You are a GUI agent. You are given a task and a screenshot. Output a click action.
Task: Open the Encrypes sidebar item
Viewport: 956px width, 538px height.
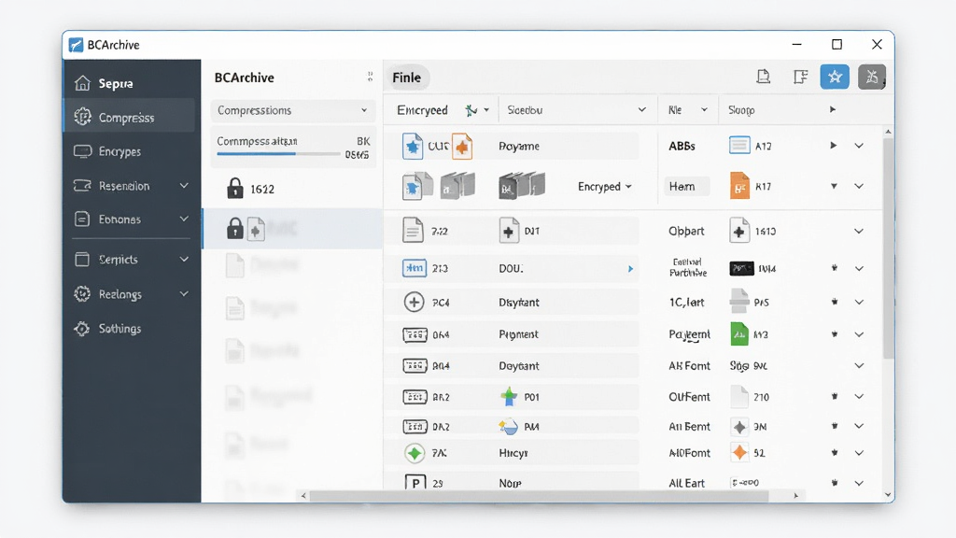[129, 151]
